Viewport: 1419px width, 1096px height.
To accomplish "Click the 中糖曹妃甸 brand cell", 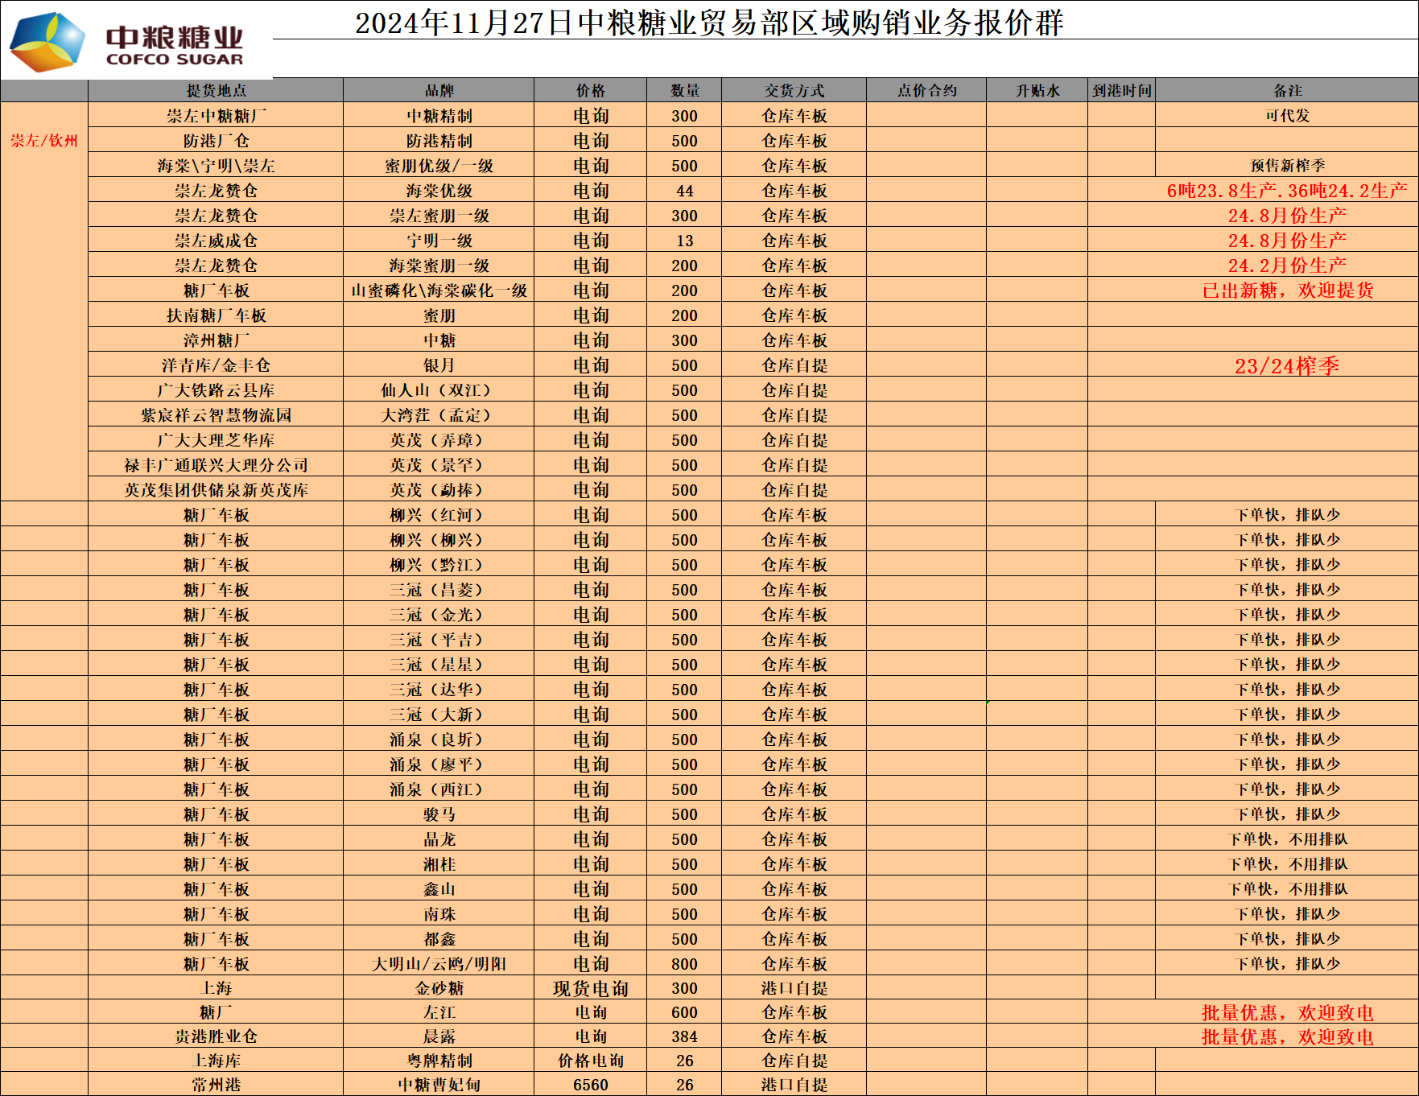I will (439, 1085).
